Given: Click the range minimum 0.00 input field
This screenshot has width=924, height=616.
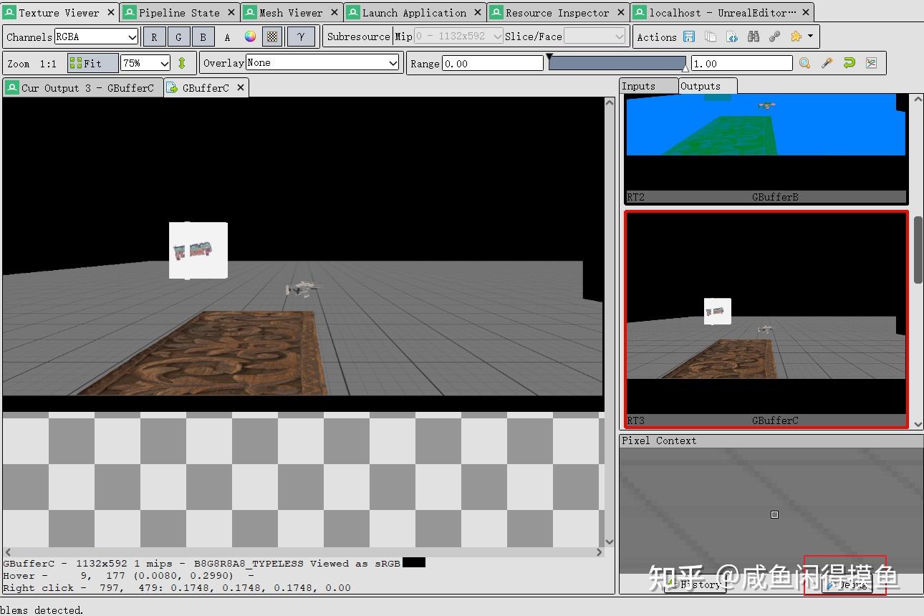Looking at the screenshot, I should coord(492,63).
